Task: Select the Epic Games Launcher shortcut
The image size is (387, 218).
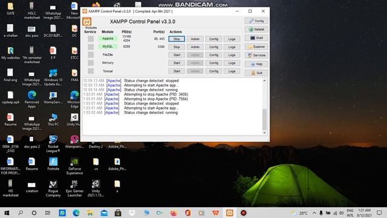Action: 74,188
